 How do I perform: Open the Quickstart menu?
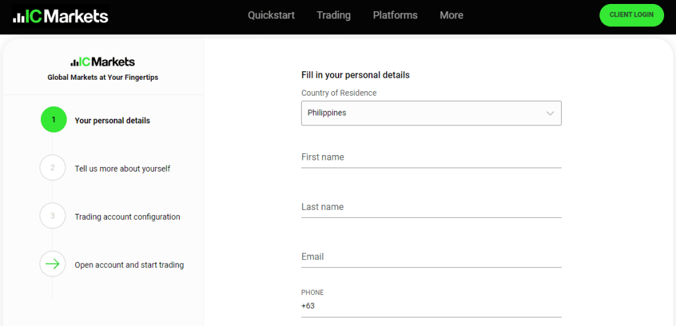coord(271,15)
